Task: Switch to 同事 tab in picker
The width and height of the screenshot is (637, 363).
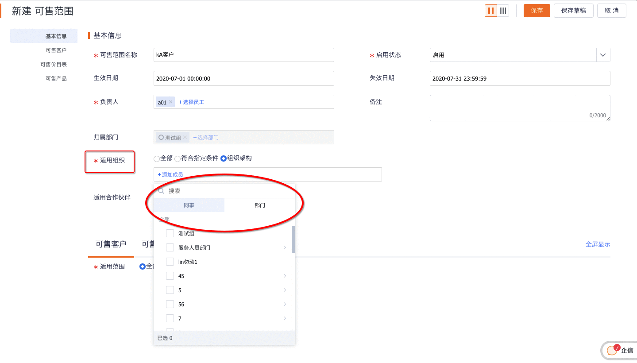Action: click(x=189, y=205)
